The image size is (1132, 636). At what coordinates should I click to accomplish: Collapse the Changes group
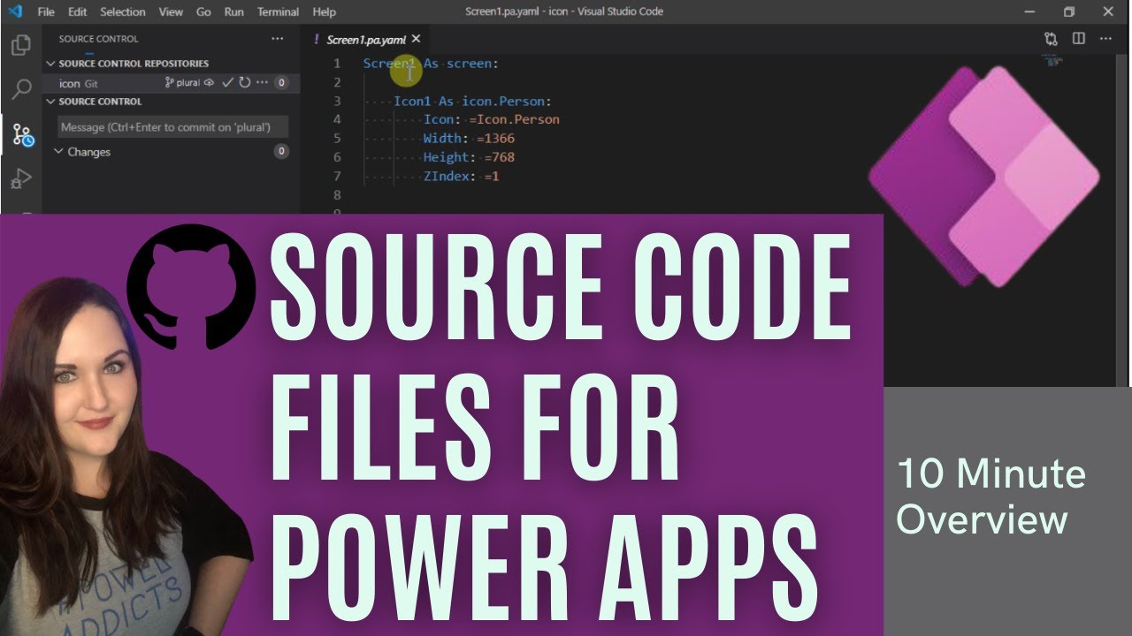(x=59, y=152)
